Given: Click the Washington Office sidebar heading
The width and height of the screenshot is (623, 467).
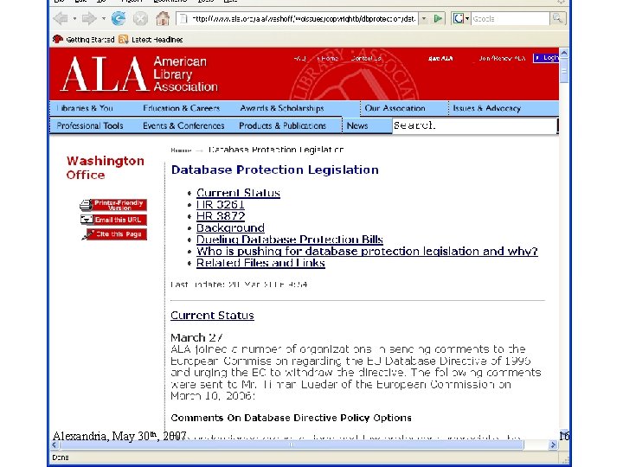Looking at the screenshot, I should pos(106,168).
